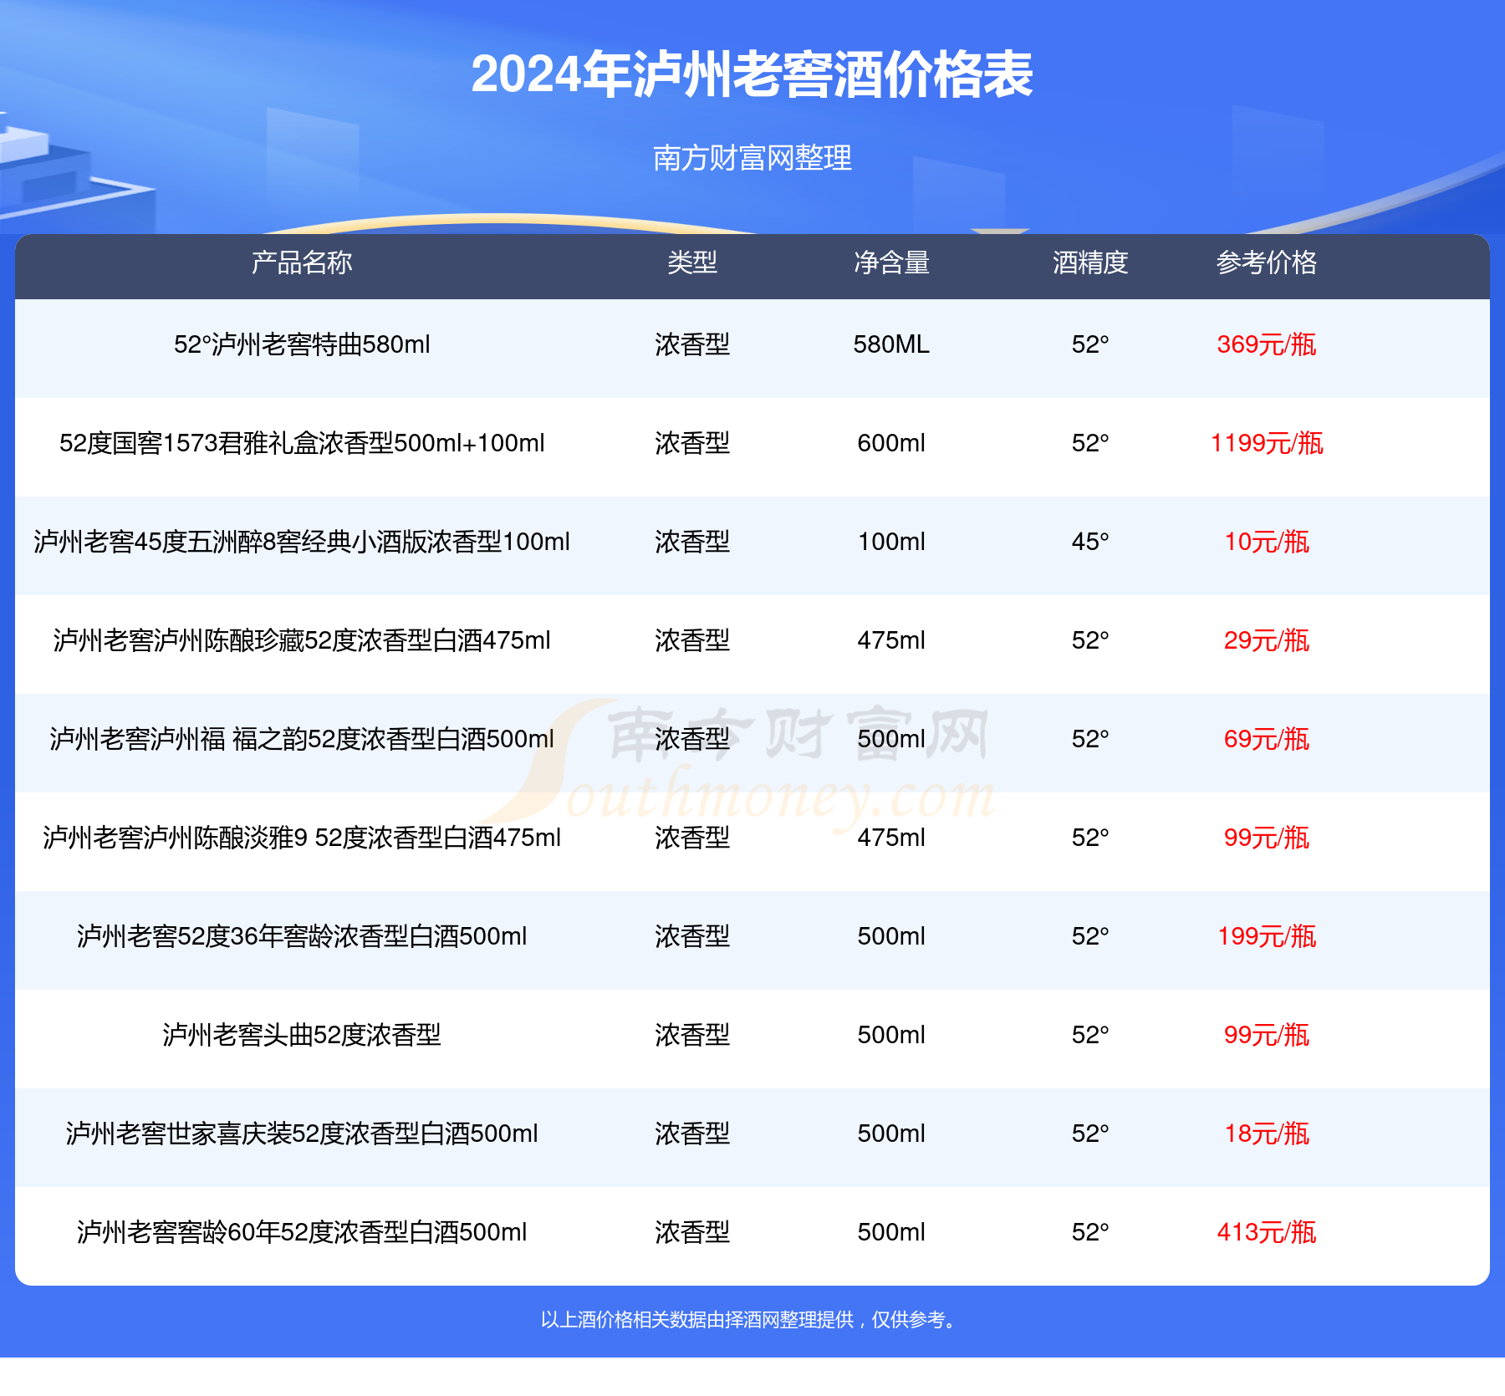
Task: Click the 600ml net content cell
Action: (x=891, y=443)
